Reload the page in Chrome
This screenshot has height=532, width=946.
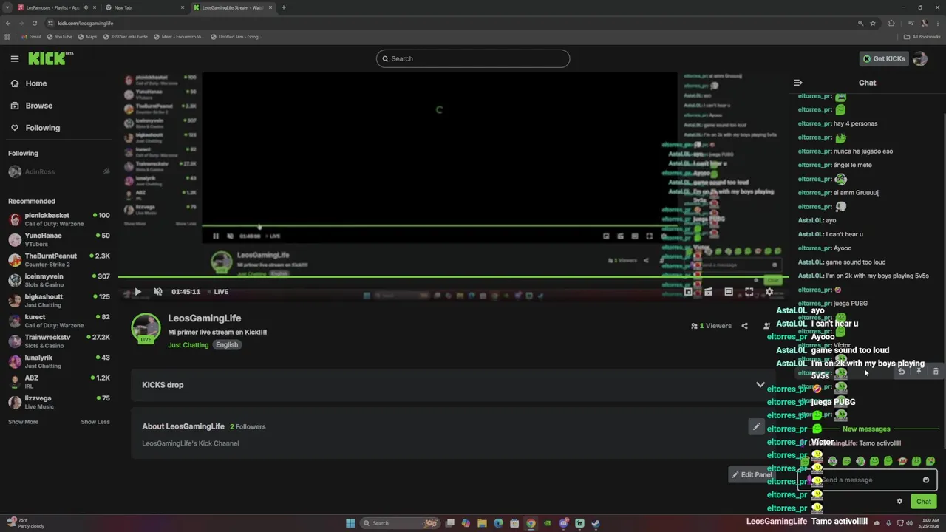coord(34,23)
